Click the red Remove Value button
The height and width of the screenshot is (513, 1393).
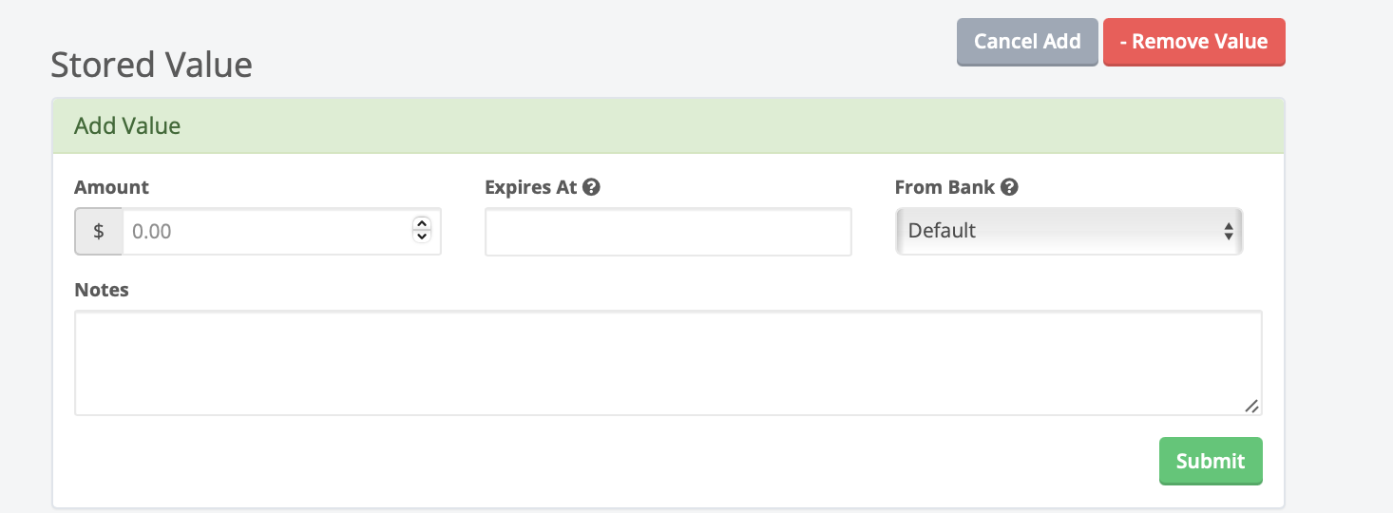click(x=1193, y=42)
